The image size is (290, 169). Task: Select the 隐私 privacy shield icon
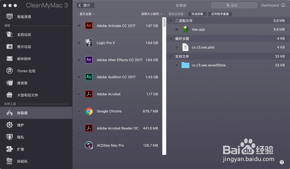pos(10,137)
